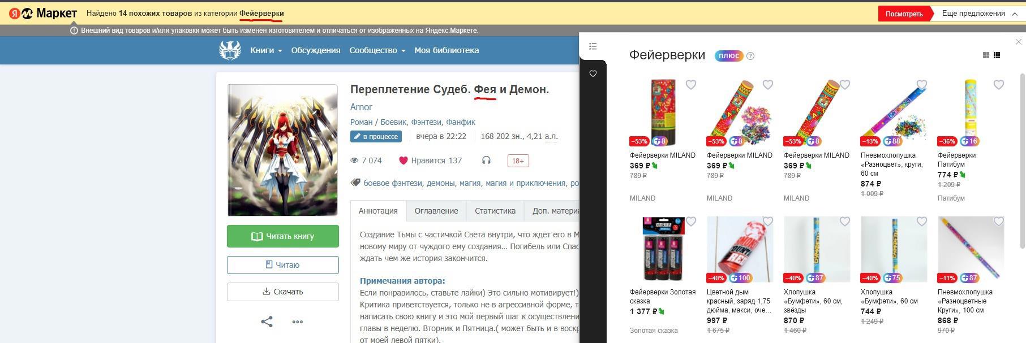Open the Золотая сказка fireworks product image
The height and width of the screenshot is (343, 1026).
coord(663,249)
